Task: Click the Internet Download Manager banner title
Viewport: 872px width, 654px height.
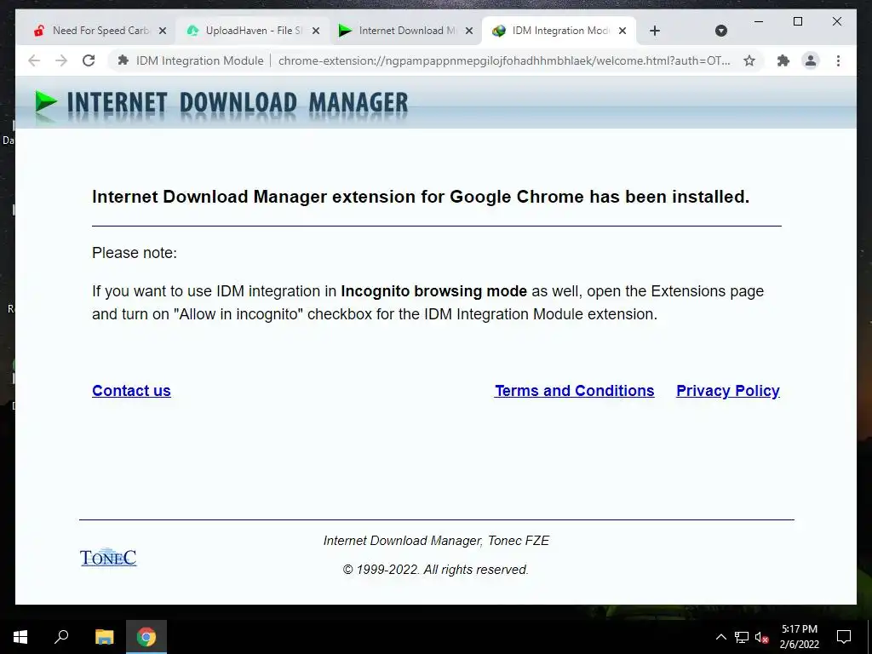Action: pos(238,103)
